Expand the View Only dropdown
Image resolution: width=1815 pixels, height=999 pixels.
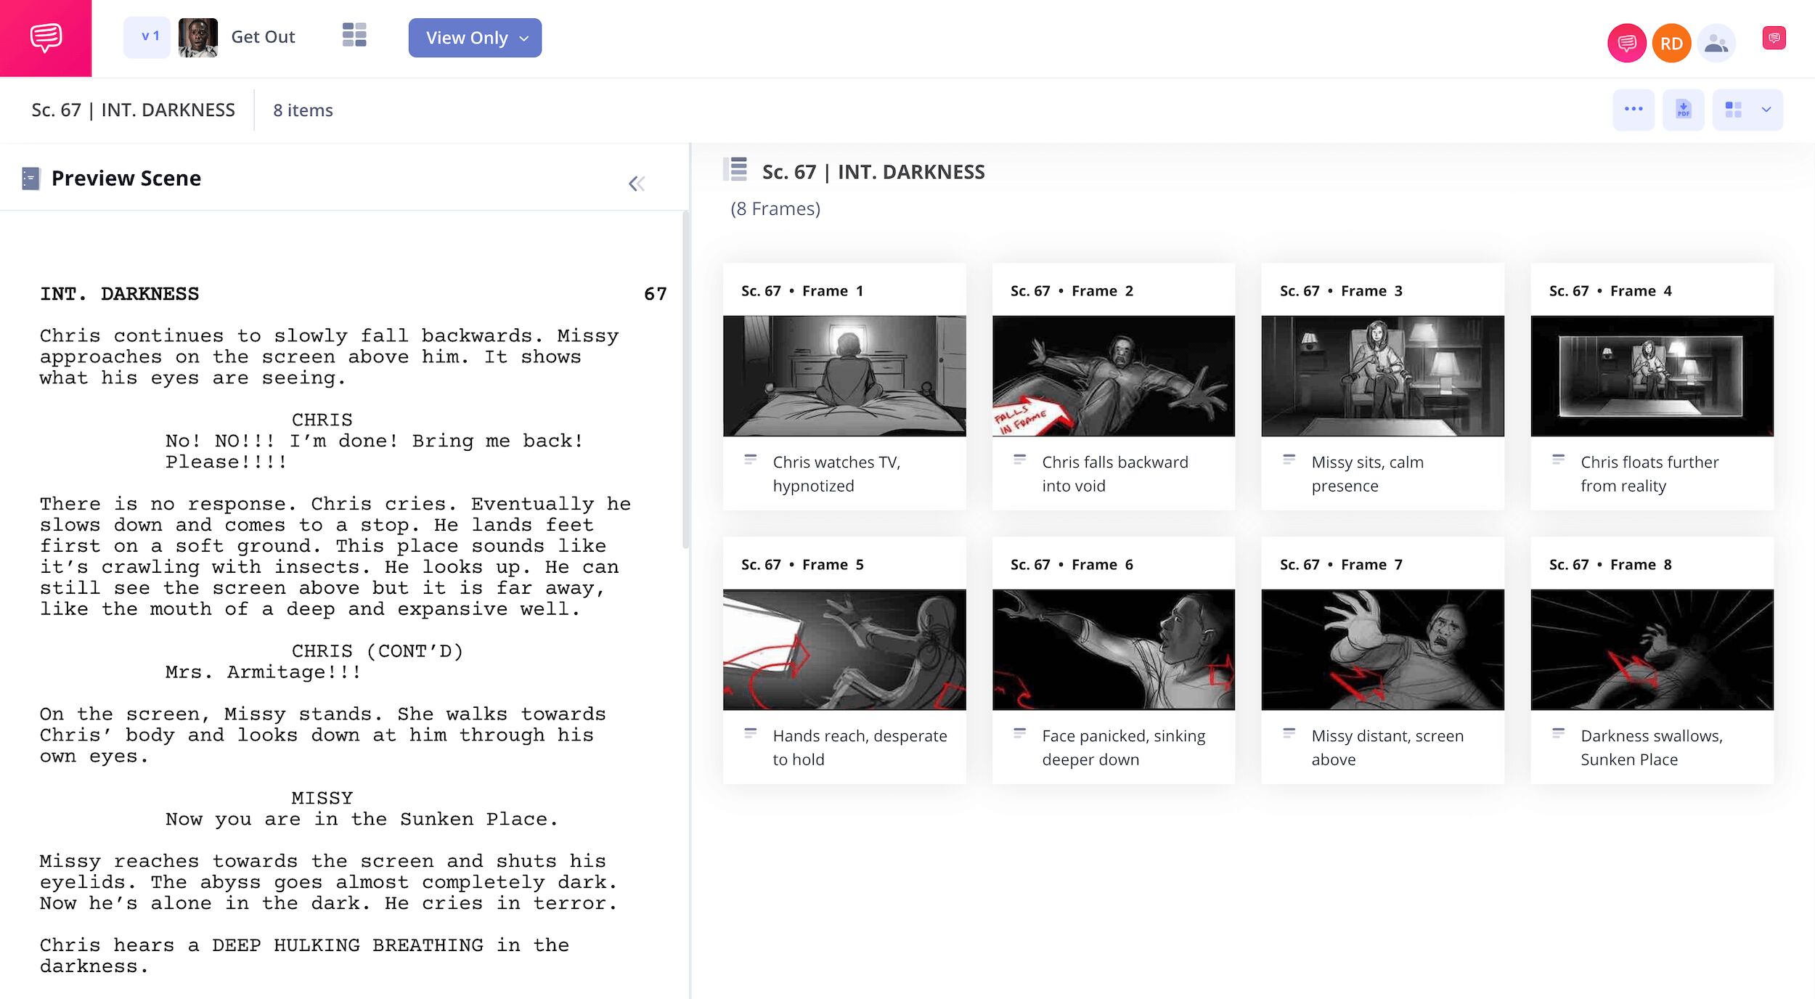click(475, 38)
